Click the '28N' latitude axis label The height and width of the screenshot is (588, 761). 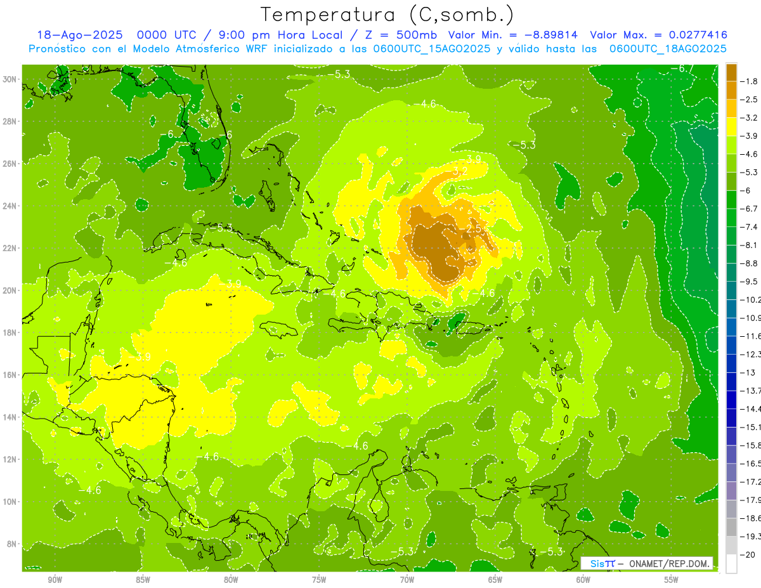11,121
